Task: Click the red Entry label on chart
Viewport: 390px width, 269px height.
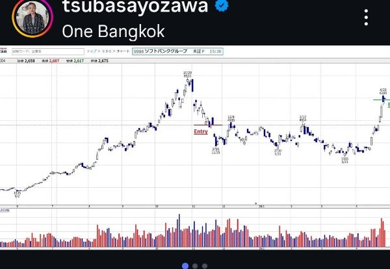Action: [x=201, y=131]
